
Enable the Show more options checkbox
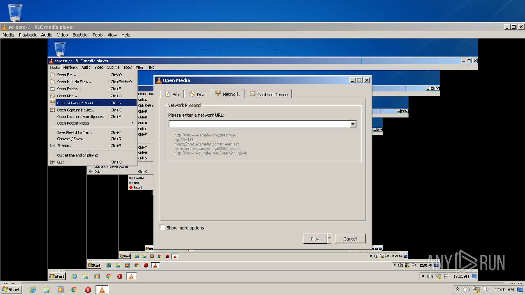point(162,227)
